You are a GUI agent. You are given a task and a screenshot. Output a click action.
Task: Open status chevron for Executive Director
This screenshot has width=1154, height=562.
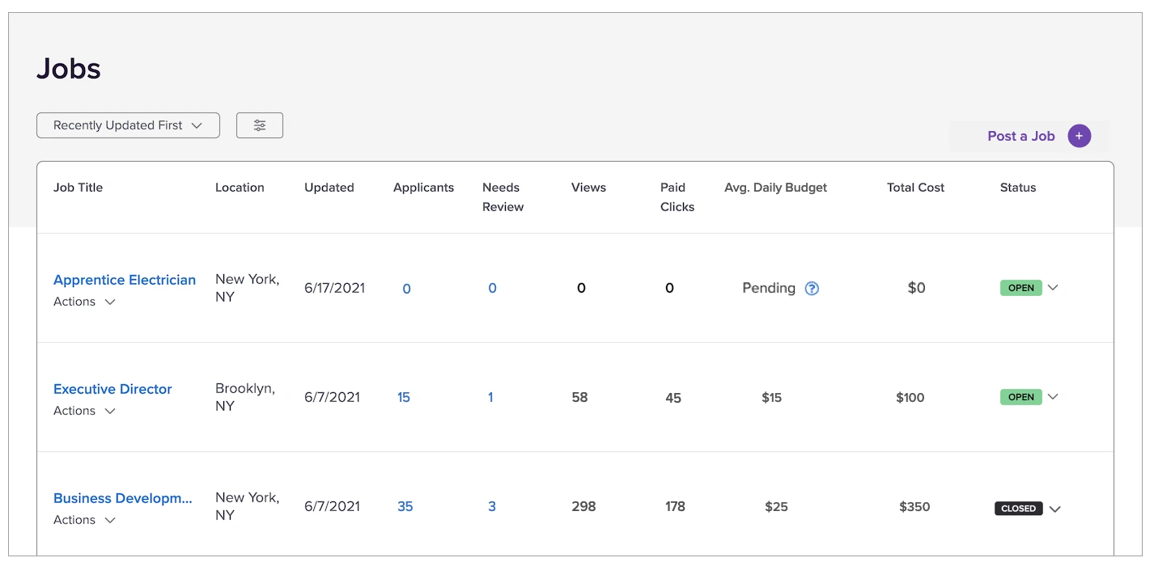1053,396
